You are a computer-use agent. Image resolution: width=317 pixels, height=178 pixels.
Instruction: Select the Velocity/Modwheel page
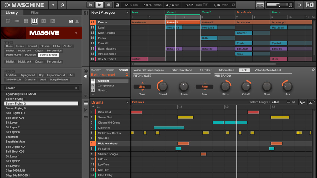click(x=268, y=70)
